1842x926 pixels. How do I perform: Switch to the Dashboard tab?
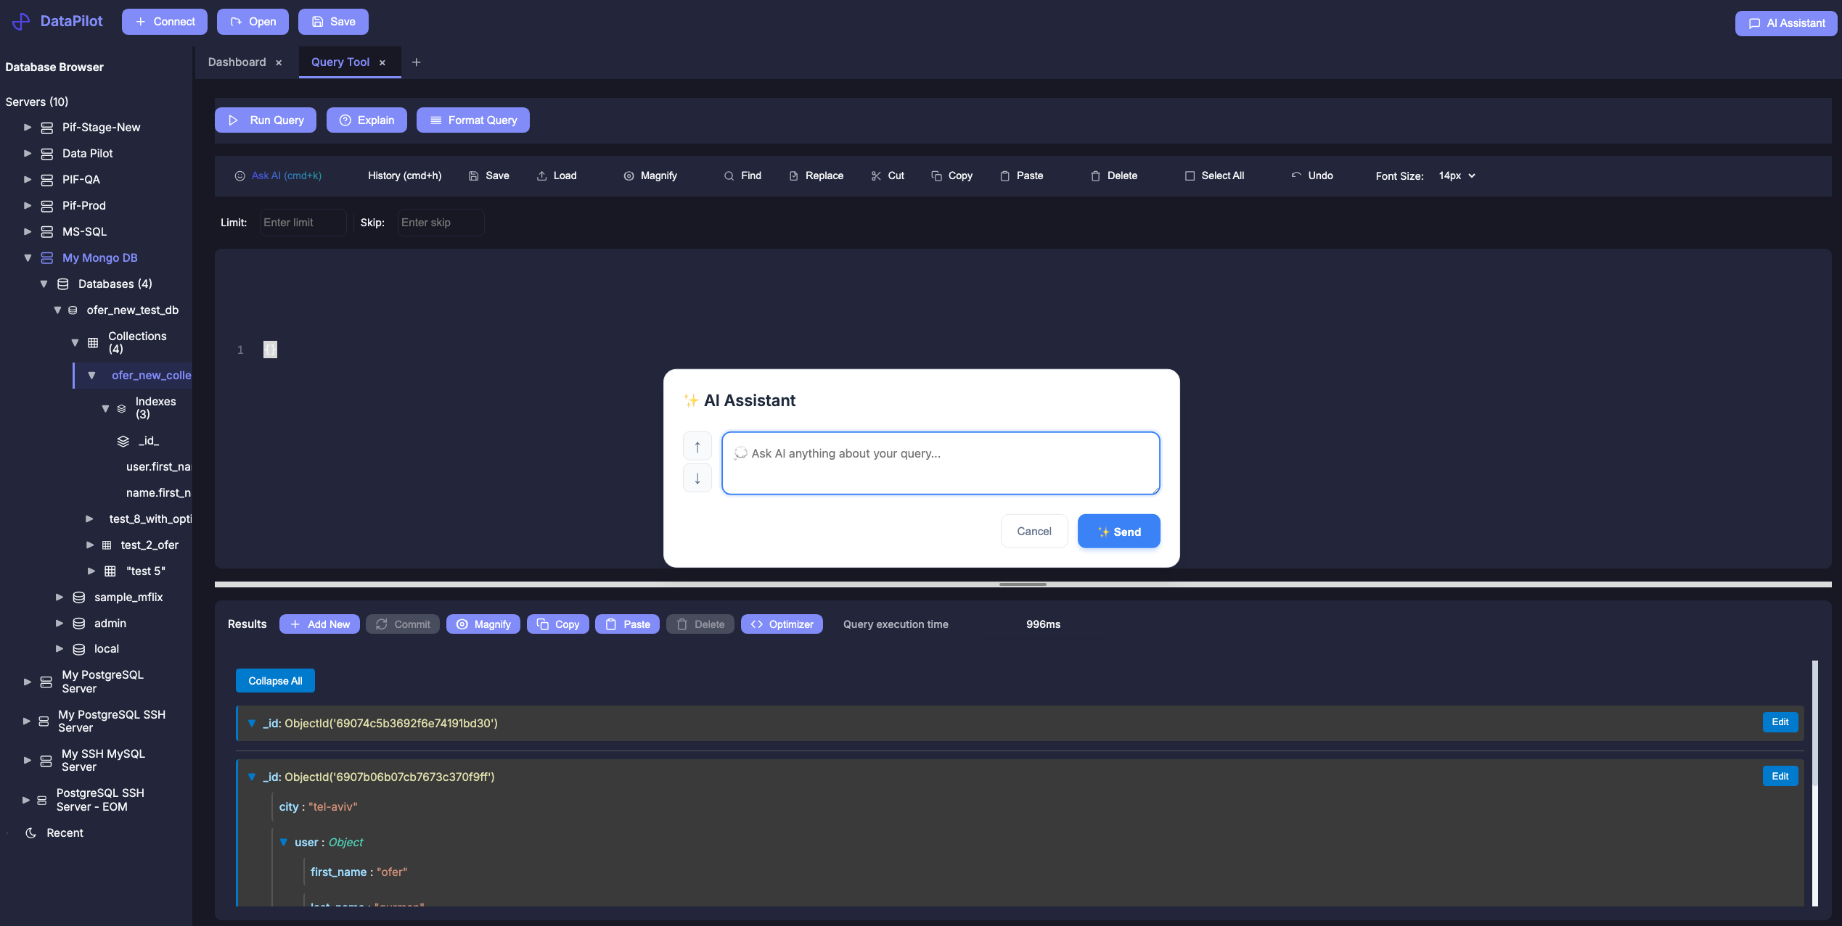pos(237,62)
